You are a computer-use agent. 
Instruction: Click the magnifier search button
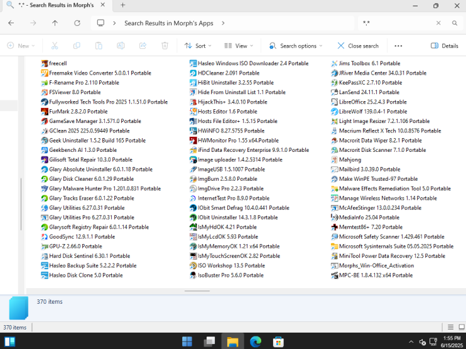tap(455, 23)
